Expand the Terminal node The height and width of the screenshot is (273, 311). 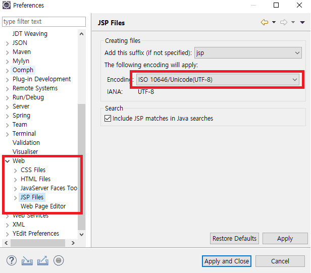8,134
